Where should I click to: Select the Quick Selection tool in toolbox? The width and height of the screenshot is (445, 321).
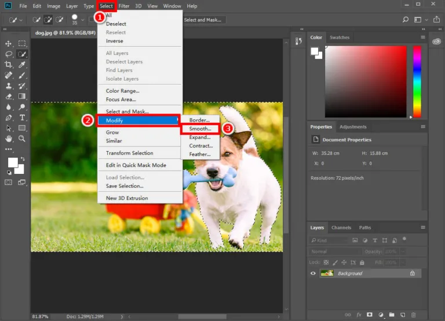coord(22,54)
